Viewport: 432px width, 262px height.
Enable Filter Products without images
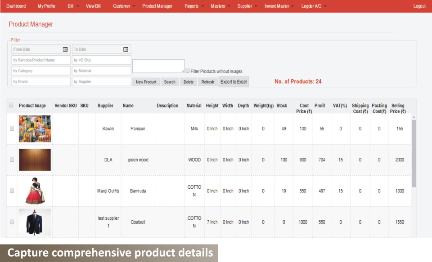(x=188, y=70)
